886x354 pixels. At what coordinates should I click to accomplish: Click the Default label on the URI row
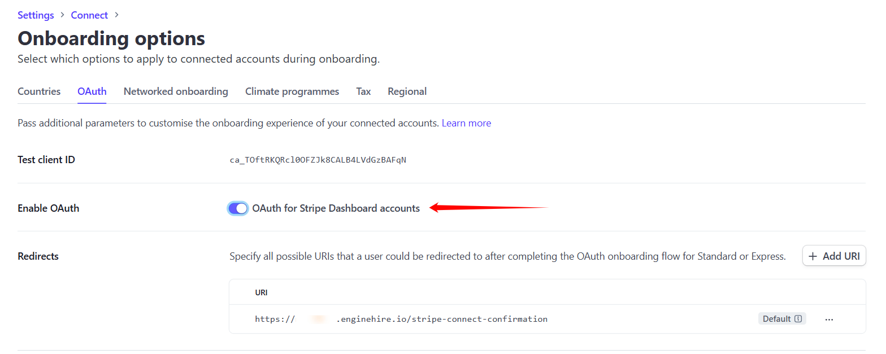coord(776,319)
